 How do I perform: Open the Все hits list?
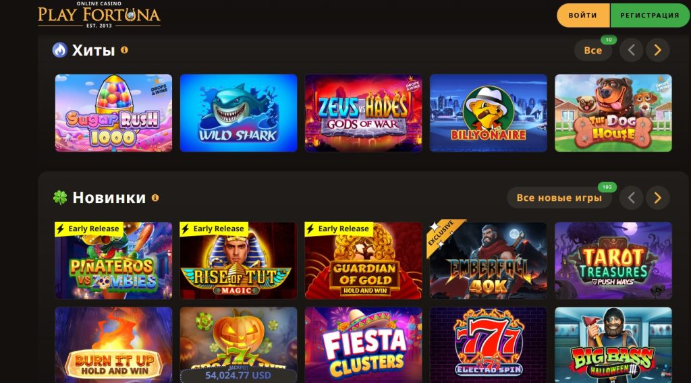593,50
